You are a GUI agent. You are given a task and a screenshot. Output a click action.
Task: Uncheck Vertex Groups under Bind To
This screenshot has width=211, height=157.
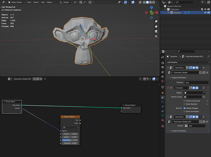[x=184, y=108]
